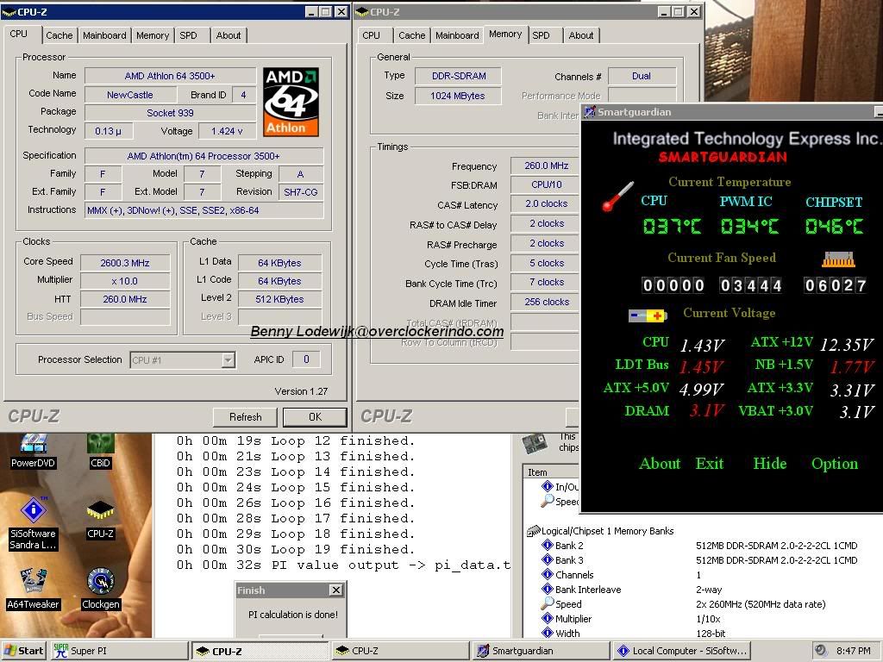The height and width of the screenshot is (662, 883).
Task: Open the Clockgen desktop icon
Action: (101, 590)
